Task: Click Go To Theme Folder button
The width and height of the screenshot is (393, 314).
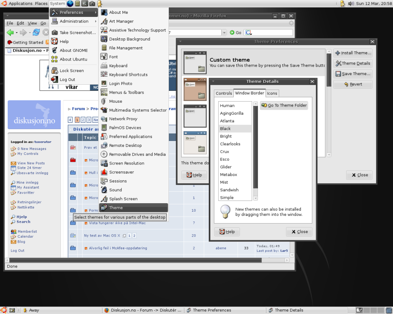Action: (284, 105)
